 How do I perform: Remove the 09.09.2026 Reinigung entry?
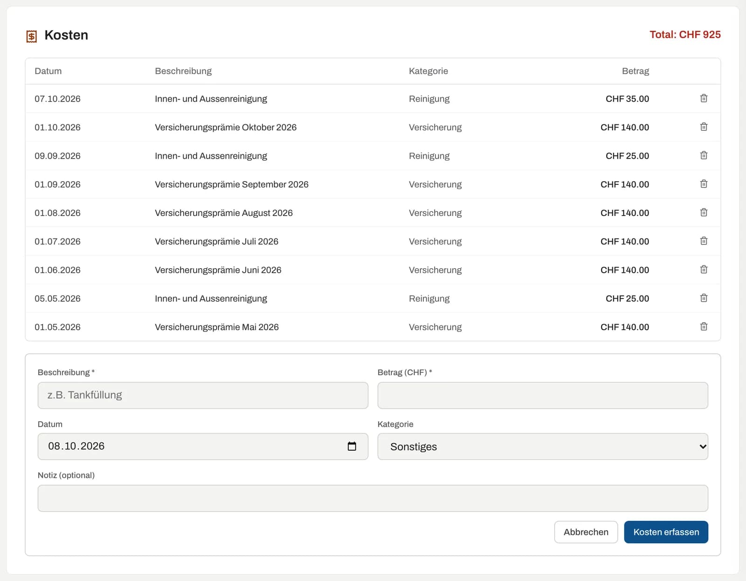point(704,155)
